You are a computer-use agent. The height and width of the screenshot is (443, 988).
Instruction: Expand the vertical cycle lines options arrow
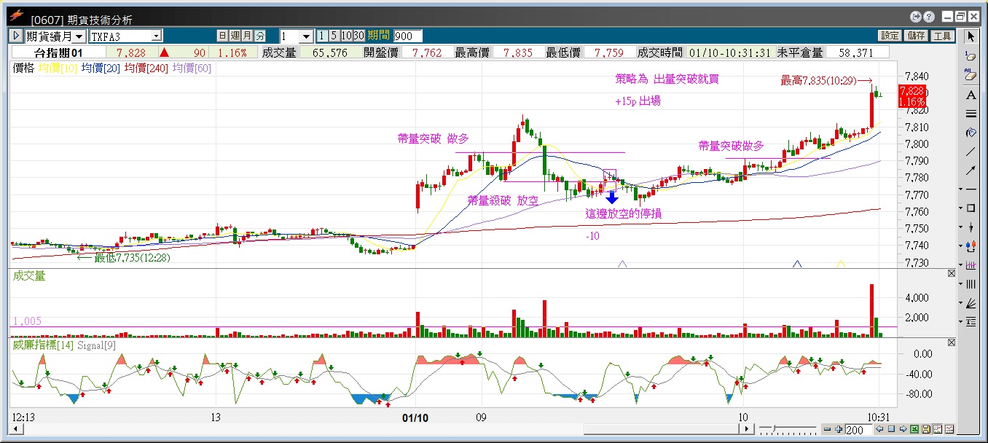pos(962,284)
